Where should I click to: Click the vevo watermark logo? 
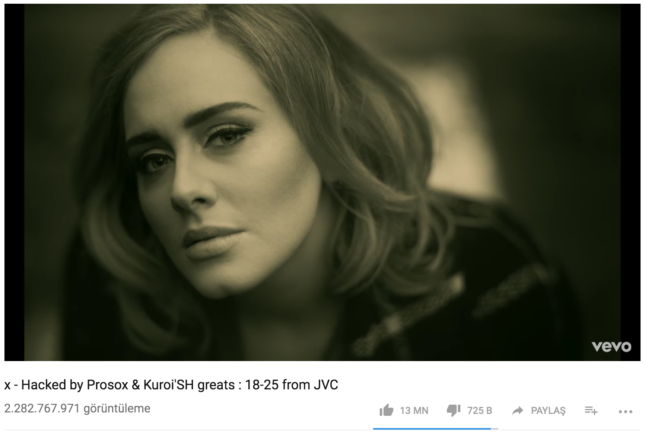pyautogui.click(x=611, y=346)
